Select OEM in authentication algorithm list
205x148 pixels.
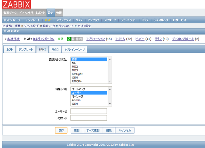[x=89, y=78]
